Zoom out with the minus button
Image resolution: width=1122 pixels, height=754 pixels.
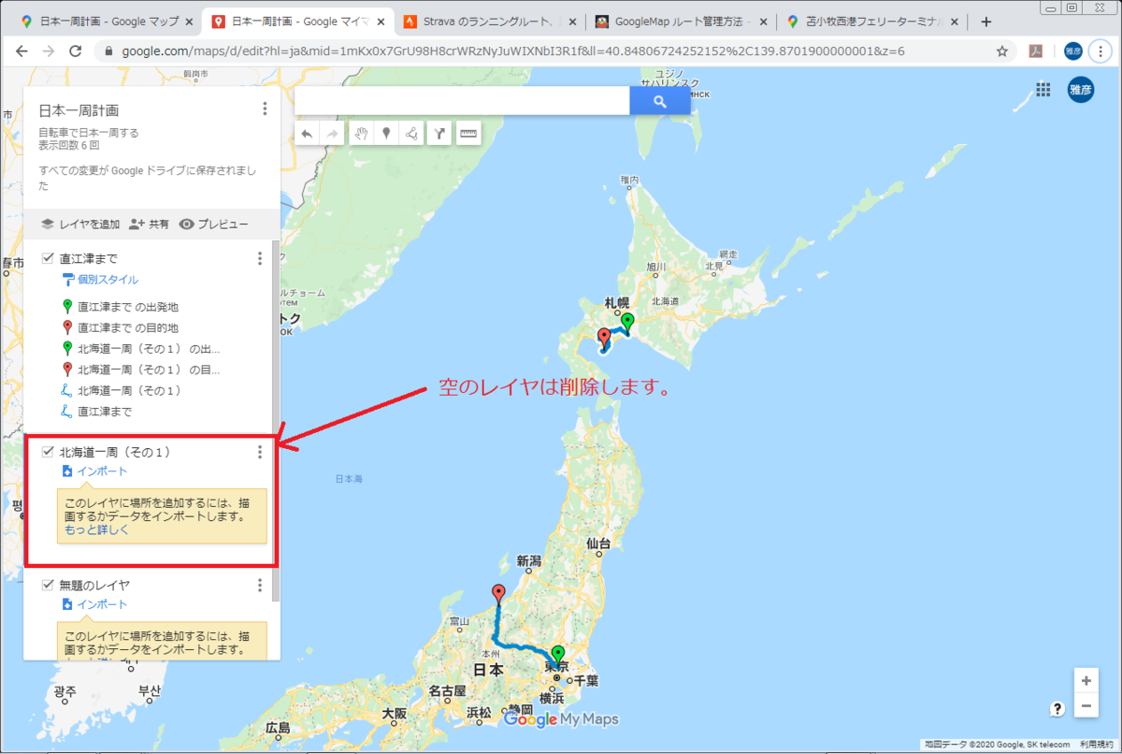(1086, 705)
